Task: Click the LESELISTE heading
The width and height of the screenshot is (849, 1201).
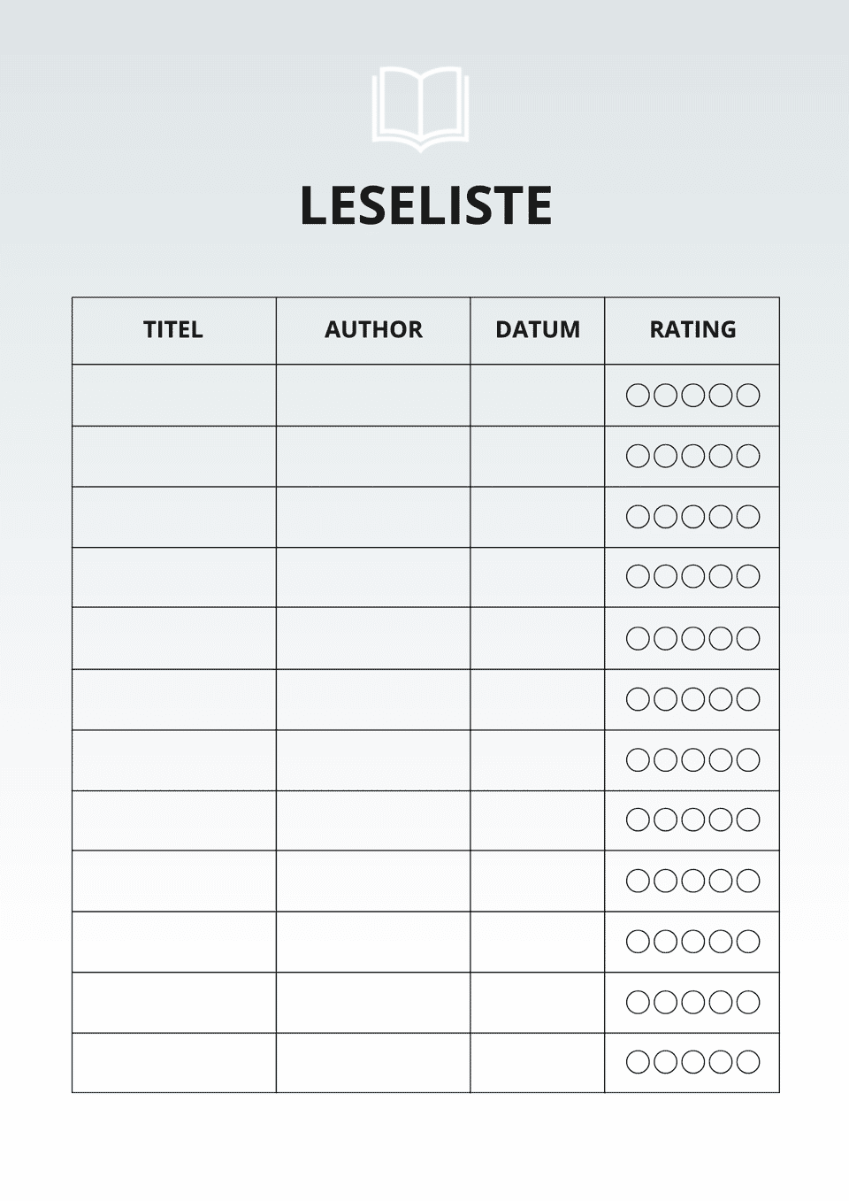Action: click(x=426, y=205)
